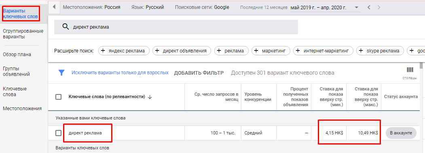Open the date range dropdown arrow
The height and width of the screenshot is (153, 425).
[x=356, y=7]
